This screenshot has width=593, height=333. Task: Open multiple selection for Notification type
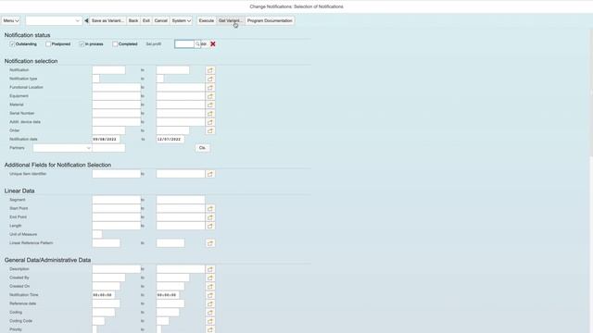point(210,79)
